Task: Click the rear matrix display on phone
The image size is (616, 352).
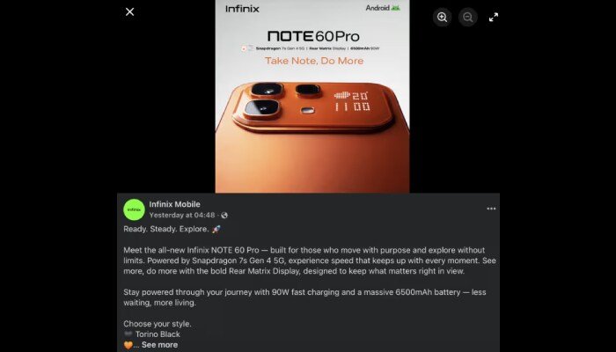Action: pyautogui.click(x=352, y=101)
